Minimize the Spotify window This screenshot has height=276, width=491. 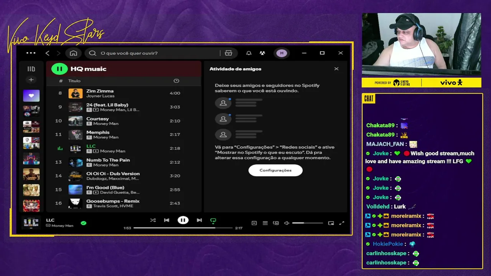tap(304, 53)
